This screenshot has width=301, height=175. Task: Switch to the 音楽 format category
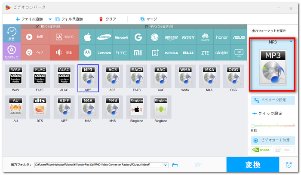[x=64, y=52]
